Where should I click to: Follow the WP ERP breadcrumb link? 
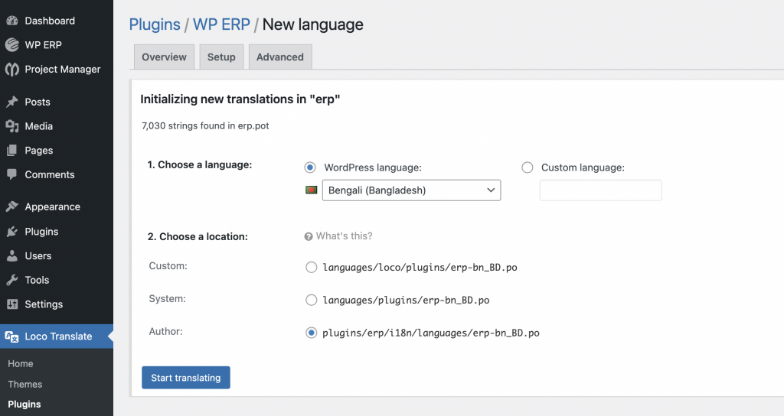[x=221, y=24]
